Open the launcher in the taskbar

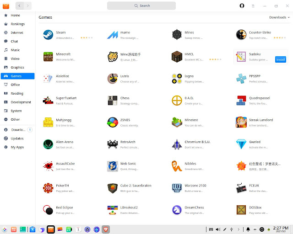(x=5, y=229)
